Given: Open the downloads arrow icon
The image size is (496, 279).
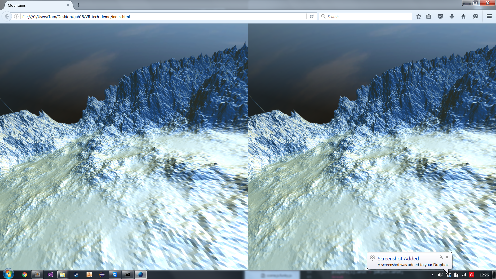Looking at the screenshot, I should pyautogui.click(x=452, y=17).
